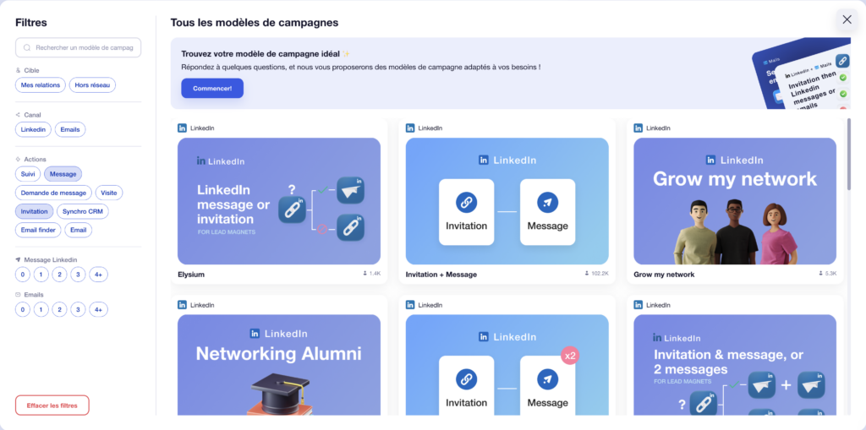The height and width of the screenshot is (430, 866).
Task: Click the LinkedIn logo above Invitation + Message card
Action: point(410,128)
